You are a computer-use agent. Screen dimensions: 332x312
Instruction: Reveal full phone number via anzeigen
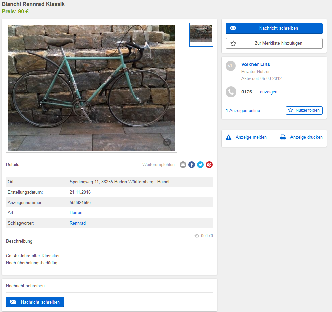click(x=268, y=92)
